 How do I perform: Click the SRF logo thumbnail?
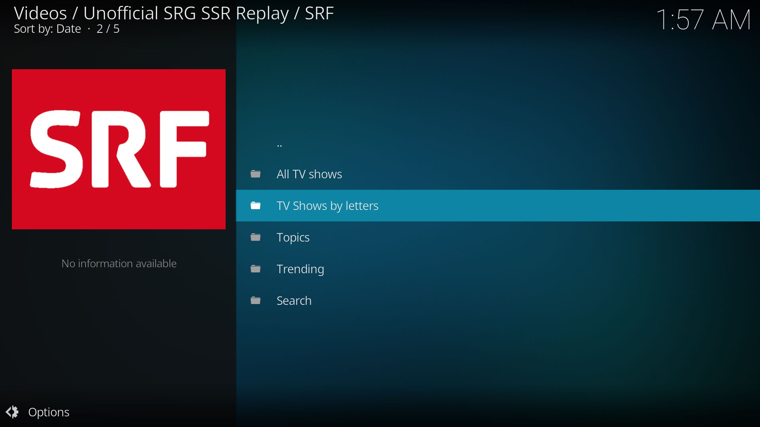(x=119, y=149)
